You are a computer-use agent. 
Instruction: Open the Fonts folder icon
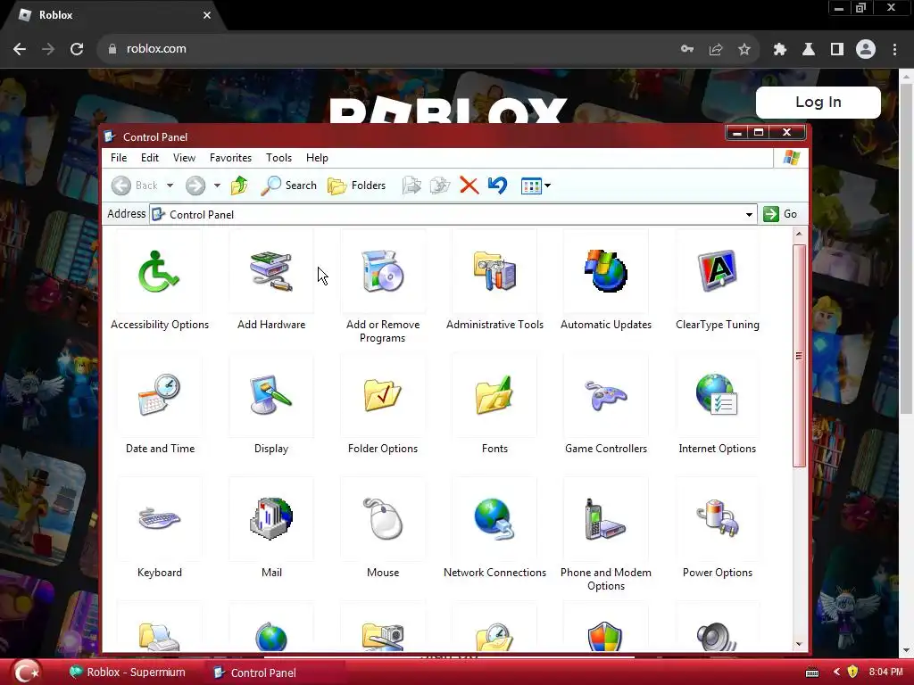[x=494, y=395]
